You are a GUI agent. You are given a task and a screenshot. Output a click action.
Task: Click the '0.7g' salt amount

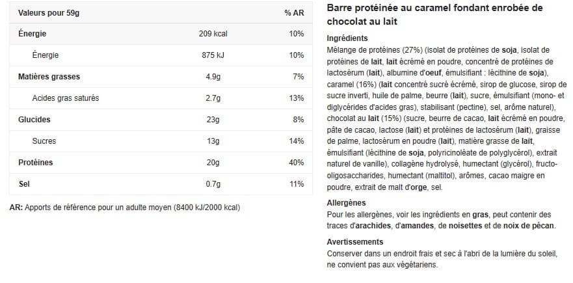pyautogui.click(x=213, y=184)
